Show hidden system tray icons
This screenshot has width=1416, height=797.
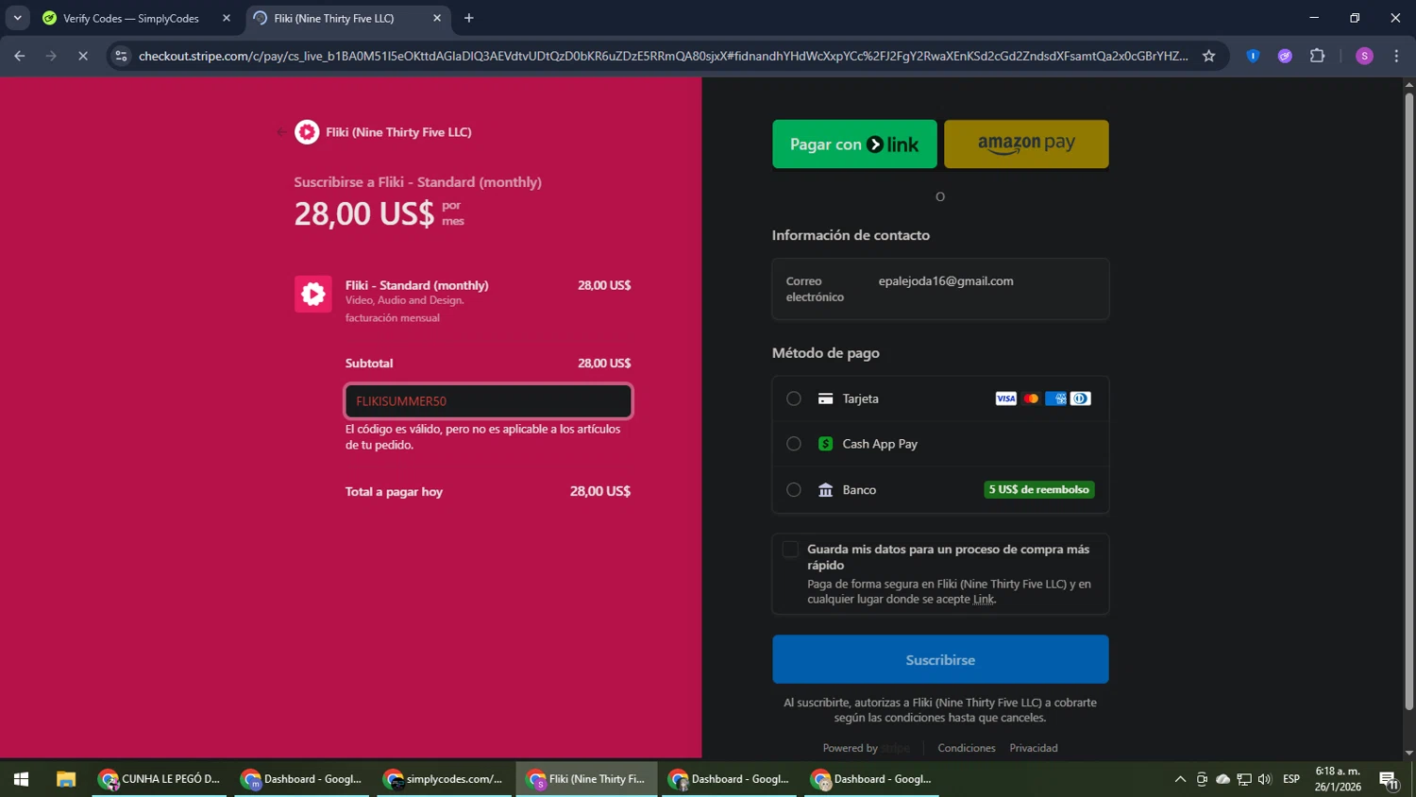(1180, 779)
